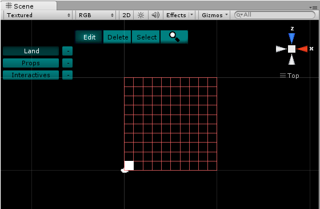Click the left gray gizmo cone
The height and width of the screenshot is (209, 320).
click(x=281, y=49)
